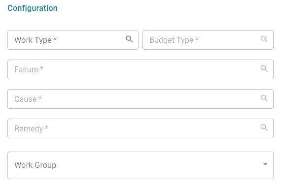Click the 'Work Type *' label text
Screen dimensions: 282x189
35,40
